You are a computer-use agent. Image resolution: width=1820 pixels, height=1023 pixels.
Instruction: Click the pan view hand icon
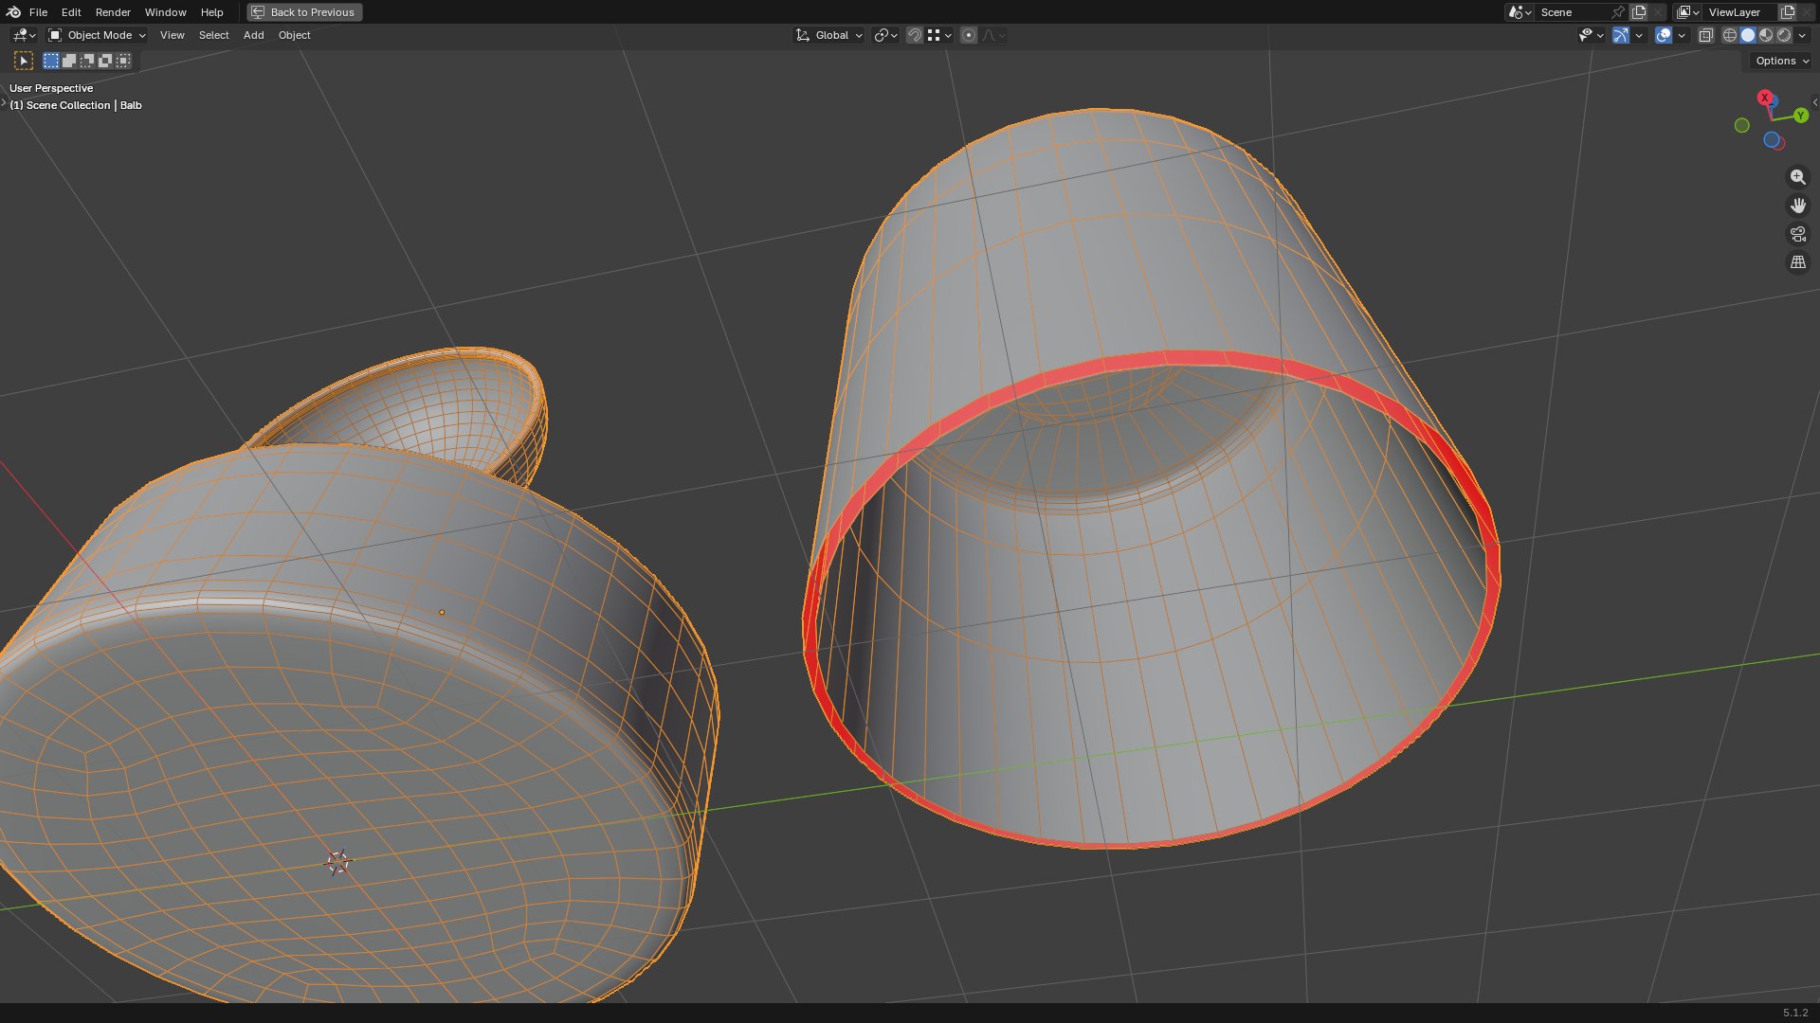[1798, 206]
